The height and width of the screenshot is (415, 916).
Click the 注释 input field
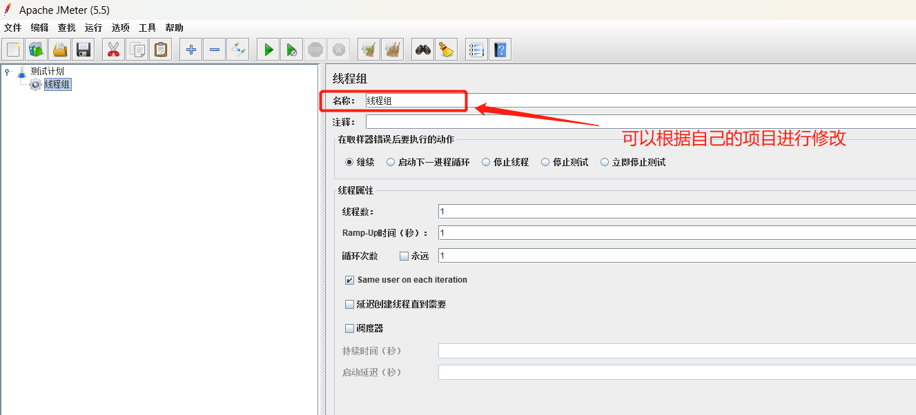[641, 122]
